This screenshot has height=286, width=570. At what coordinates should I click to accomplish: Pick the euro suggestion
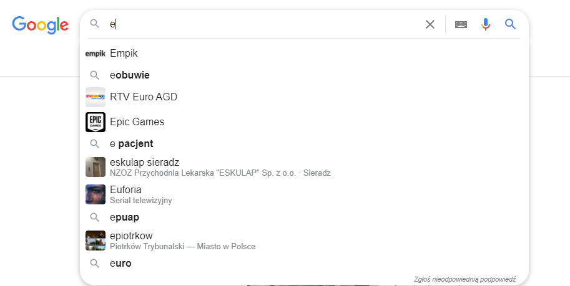coord(120,264)
